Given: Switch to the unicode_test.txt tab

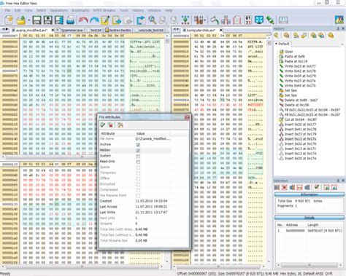Looking at the screenshot, I should pos(151,31).
